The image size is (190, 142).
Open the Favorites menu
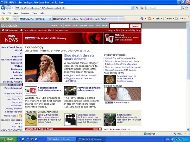pos(25,13)
